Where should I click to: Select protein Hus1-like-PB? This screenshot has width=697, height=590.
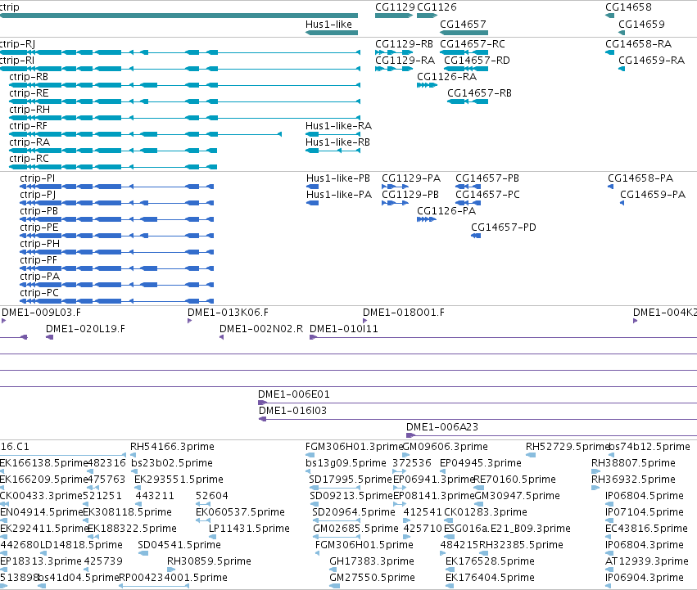point(313,187)
